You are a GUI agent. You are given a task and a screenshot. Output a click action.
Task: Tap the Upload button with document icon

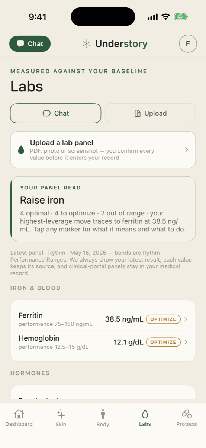click(150, 113)
